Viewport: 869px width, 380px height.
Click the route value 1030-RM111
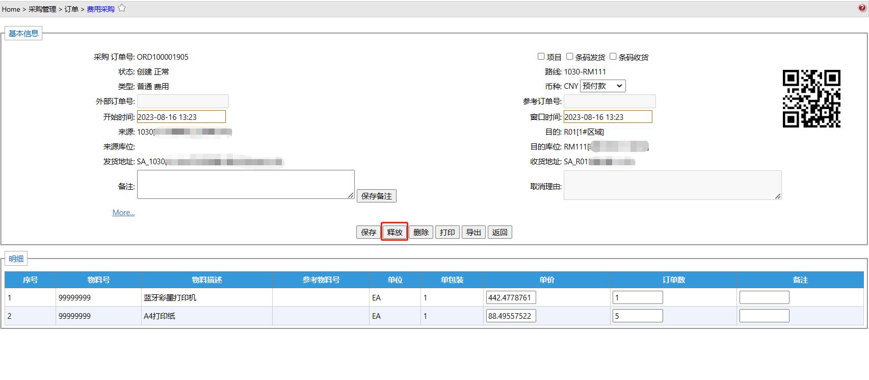(585, 71)
